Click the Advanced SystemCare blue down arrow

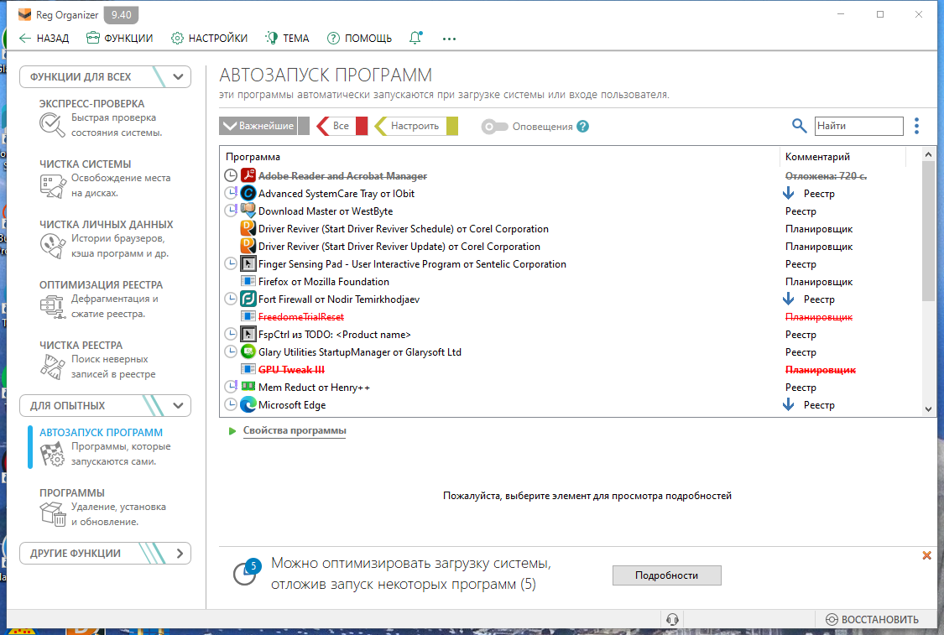coord(789,193)
